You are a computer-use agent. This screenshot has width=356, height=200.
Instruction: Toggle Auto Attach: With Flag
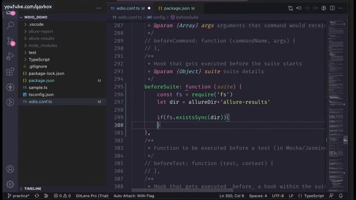click(x=133, y=196)
